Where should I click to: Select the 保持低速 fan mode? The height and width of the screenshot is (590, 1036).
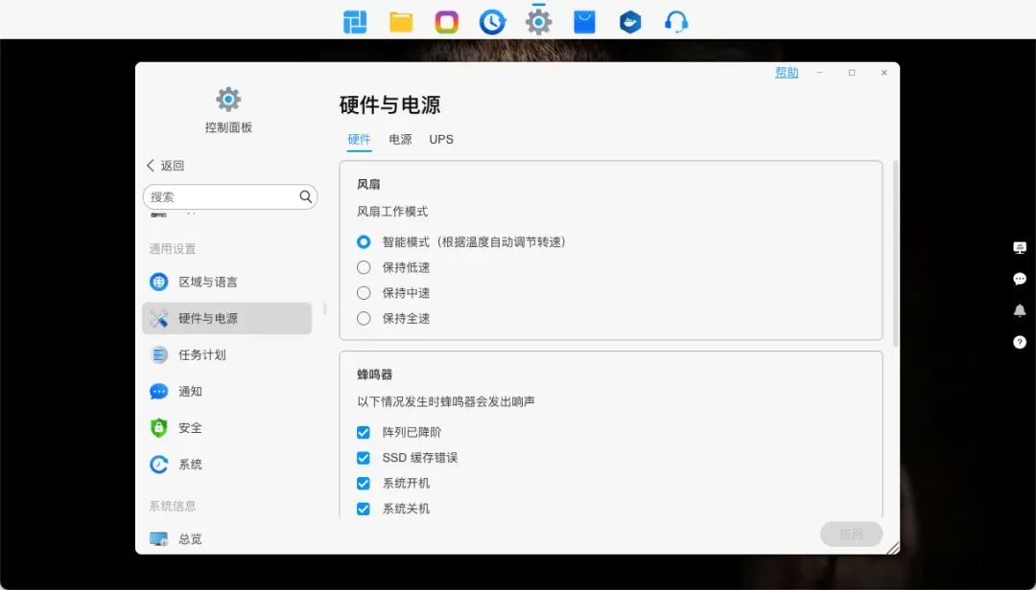point(364,267)
